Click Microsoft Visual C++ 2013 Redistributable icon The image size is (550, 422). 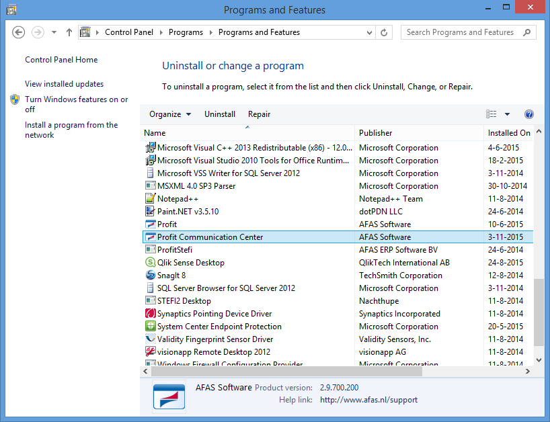(151, 148)
